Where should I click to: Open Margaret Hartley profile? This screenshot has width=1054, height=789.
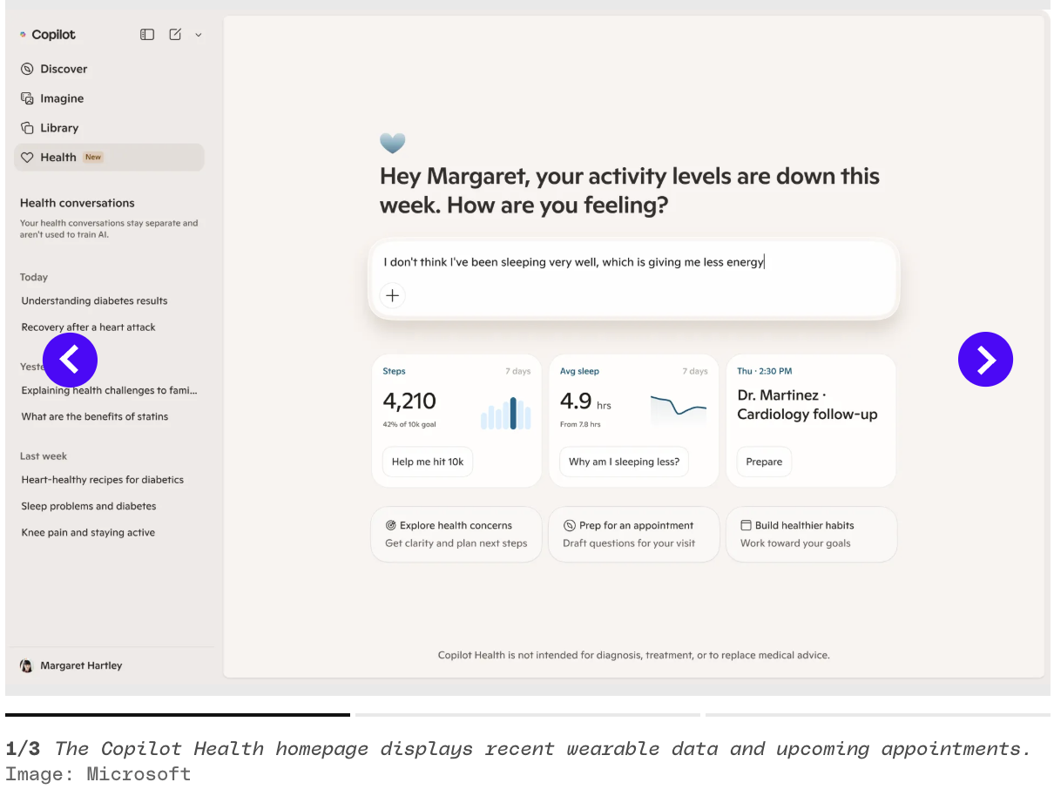tap(71, 665)
